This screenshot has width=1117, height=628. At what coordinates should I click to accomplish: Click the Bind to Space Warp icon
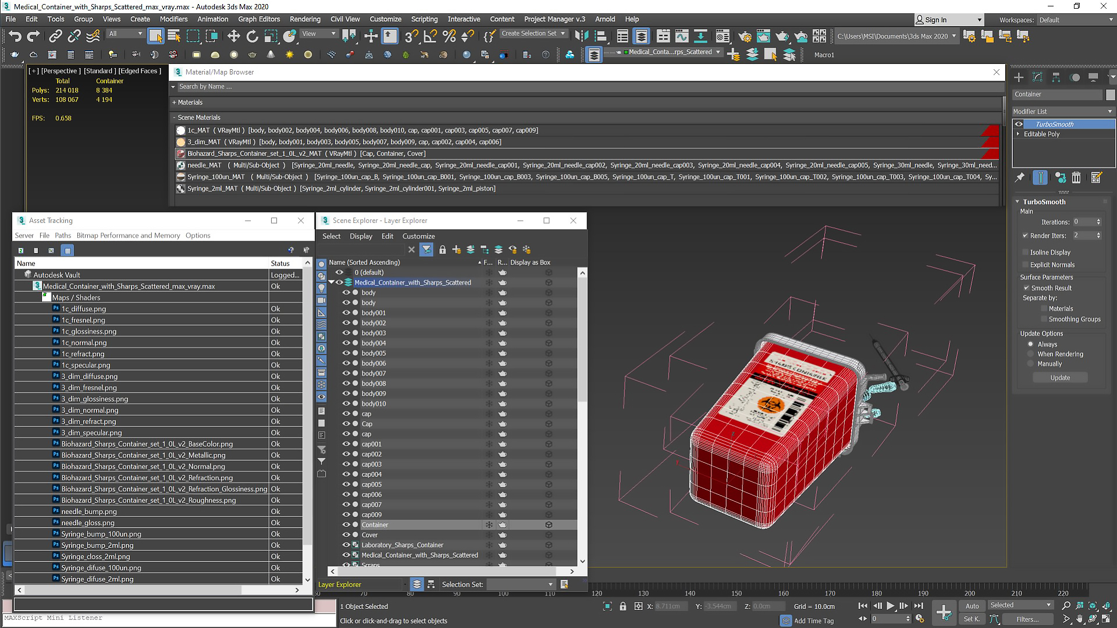click(x=93, y=36)
